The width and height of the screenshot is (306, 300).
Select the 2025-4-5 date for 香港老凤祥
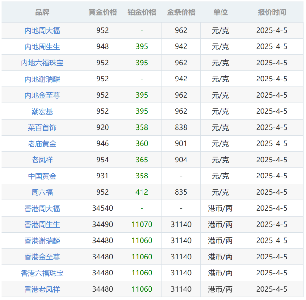272,289
